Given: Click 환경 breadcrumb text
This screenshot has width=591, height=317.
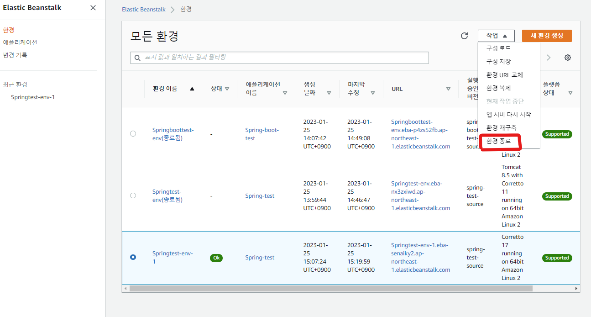Looking at the screenshot, I should point(186,10).
